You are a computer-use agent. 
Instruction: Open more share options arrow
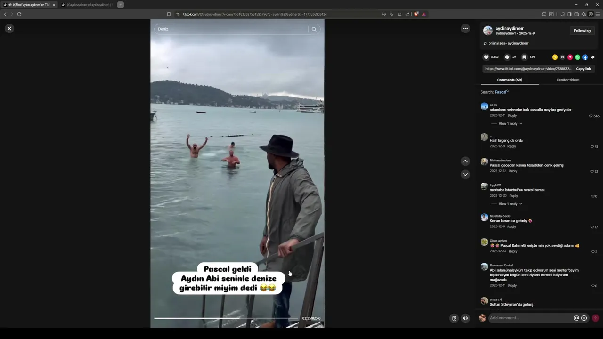coord(593,57)
